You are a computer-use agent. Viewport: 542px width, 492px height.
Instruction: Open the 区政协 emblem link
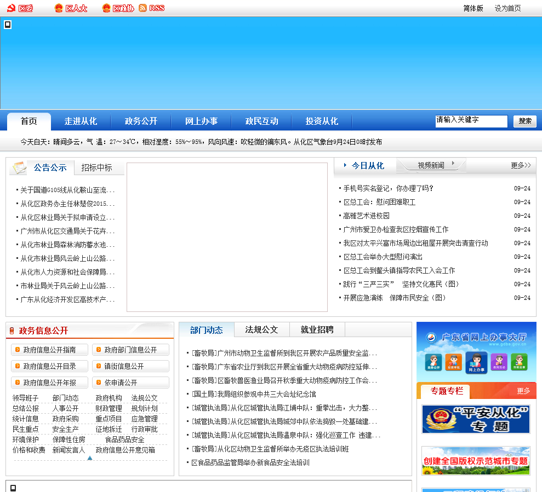tap(106, 8)
